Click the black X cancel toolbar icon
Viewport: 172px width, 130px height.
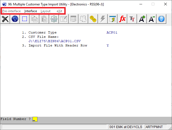5,19
